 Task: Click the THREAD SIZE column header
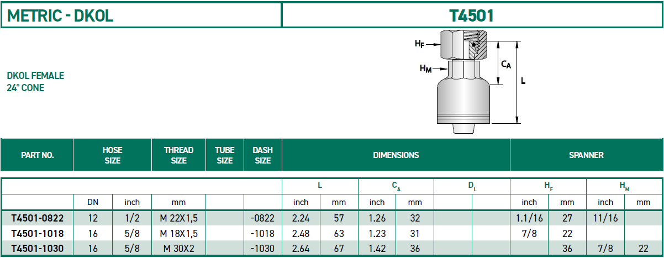click(x=178, y=155)
